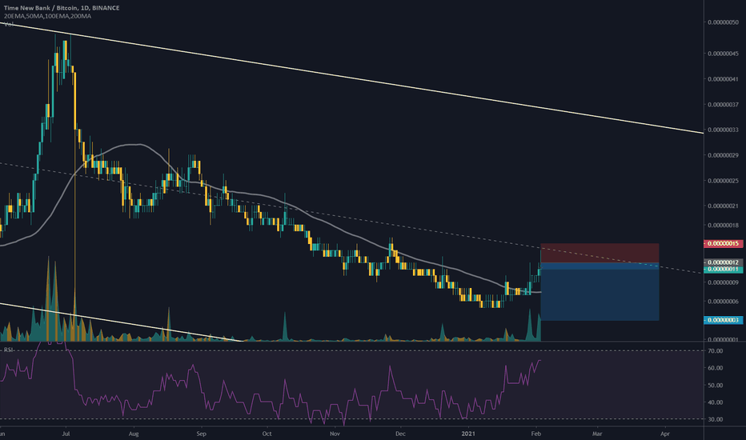This screenshot has width=746, height=440.
Task: Select the blue profit-target zone of short position
Action: (x=600, y=291)
